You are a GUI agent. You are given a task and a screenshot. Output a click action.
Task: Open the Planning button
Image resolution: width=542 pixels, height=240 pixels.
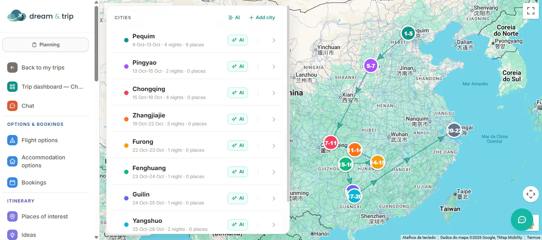point(45,45)
